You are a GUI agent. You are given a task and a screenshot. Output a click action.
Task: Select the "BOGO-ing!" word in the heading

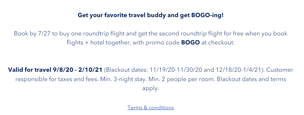[x=207, y=15]
